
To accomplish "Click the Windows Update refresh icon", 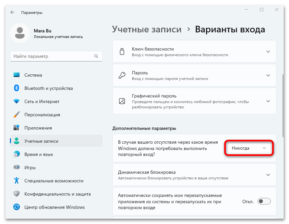I will [17, 207].
